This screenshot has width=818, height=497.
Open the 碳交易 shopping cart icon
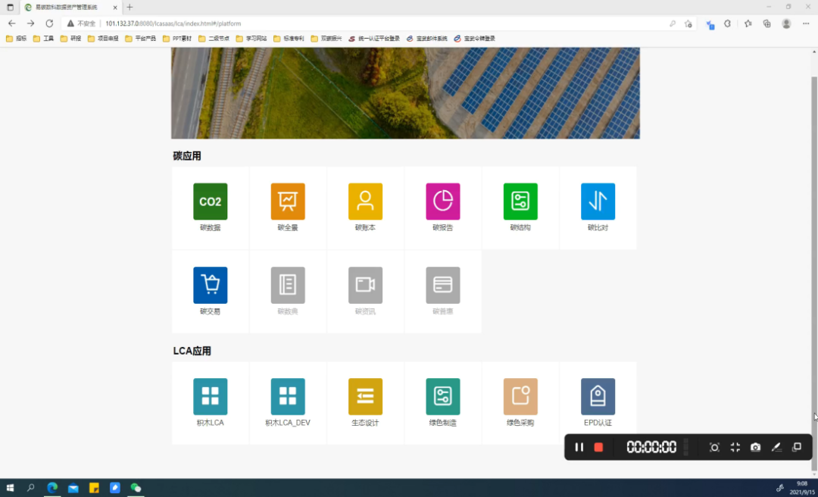pyautogui.click(x=210, y=285)
